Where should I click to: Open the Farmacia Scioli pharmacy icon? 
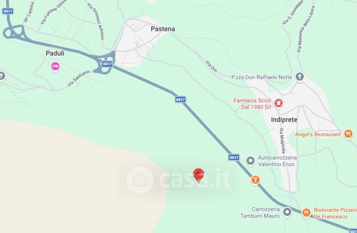click(x=278, y=103)
